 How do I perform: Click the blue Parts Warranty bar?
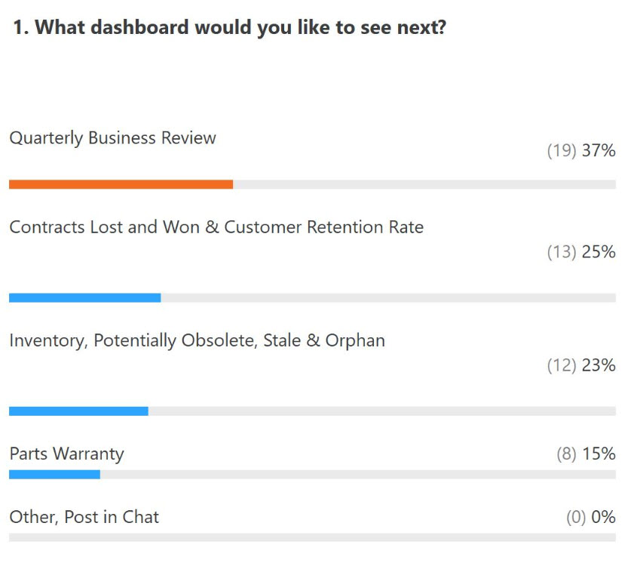pos(54,474)
